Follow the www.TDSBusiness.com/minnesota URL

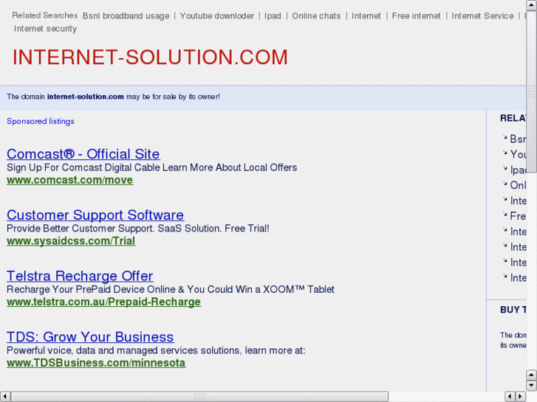coord(96,363)
